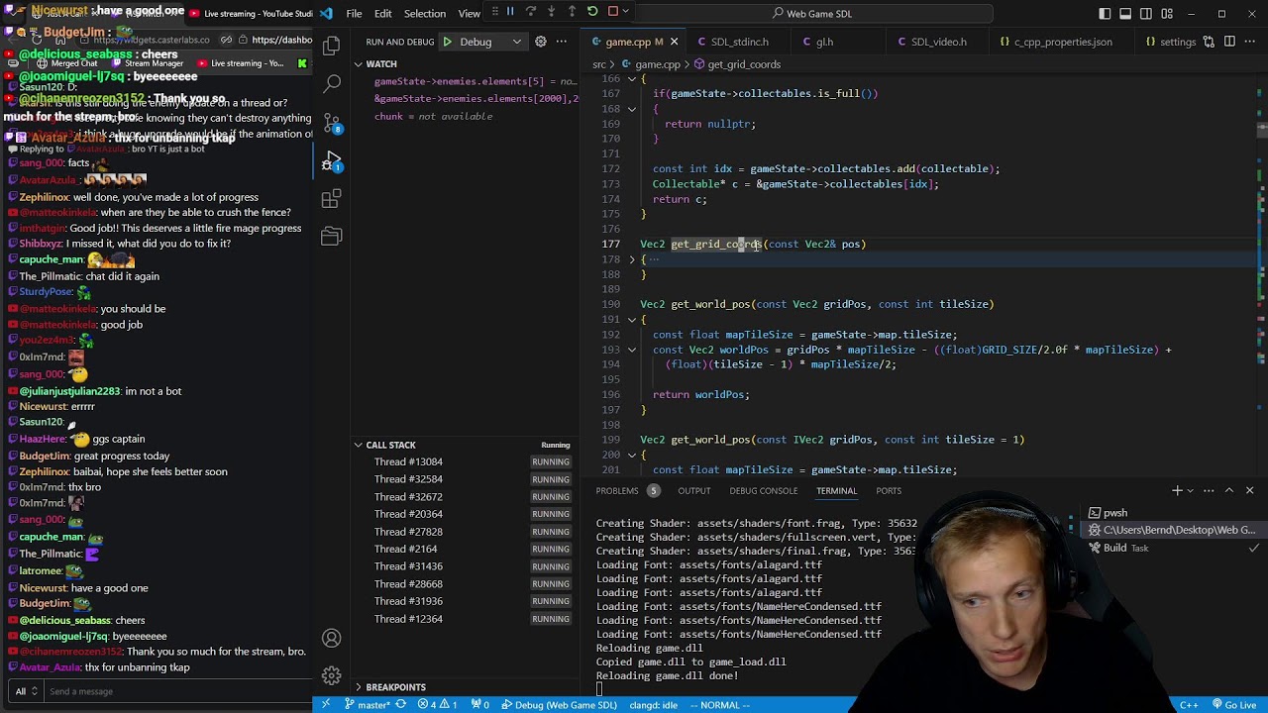Click the Go Live status bar button
1268x713 pixels.
point(1233,705)
